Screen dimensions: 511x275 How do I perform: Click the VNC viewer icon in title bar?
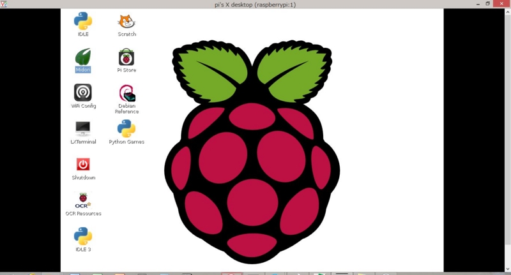(4, 4)
